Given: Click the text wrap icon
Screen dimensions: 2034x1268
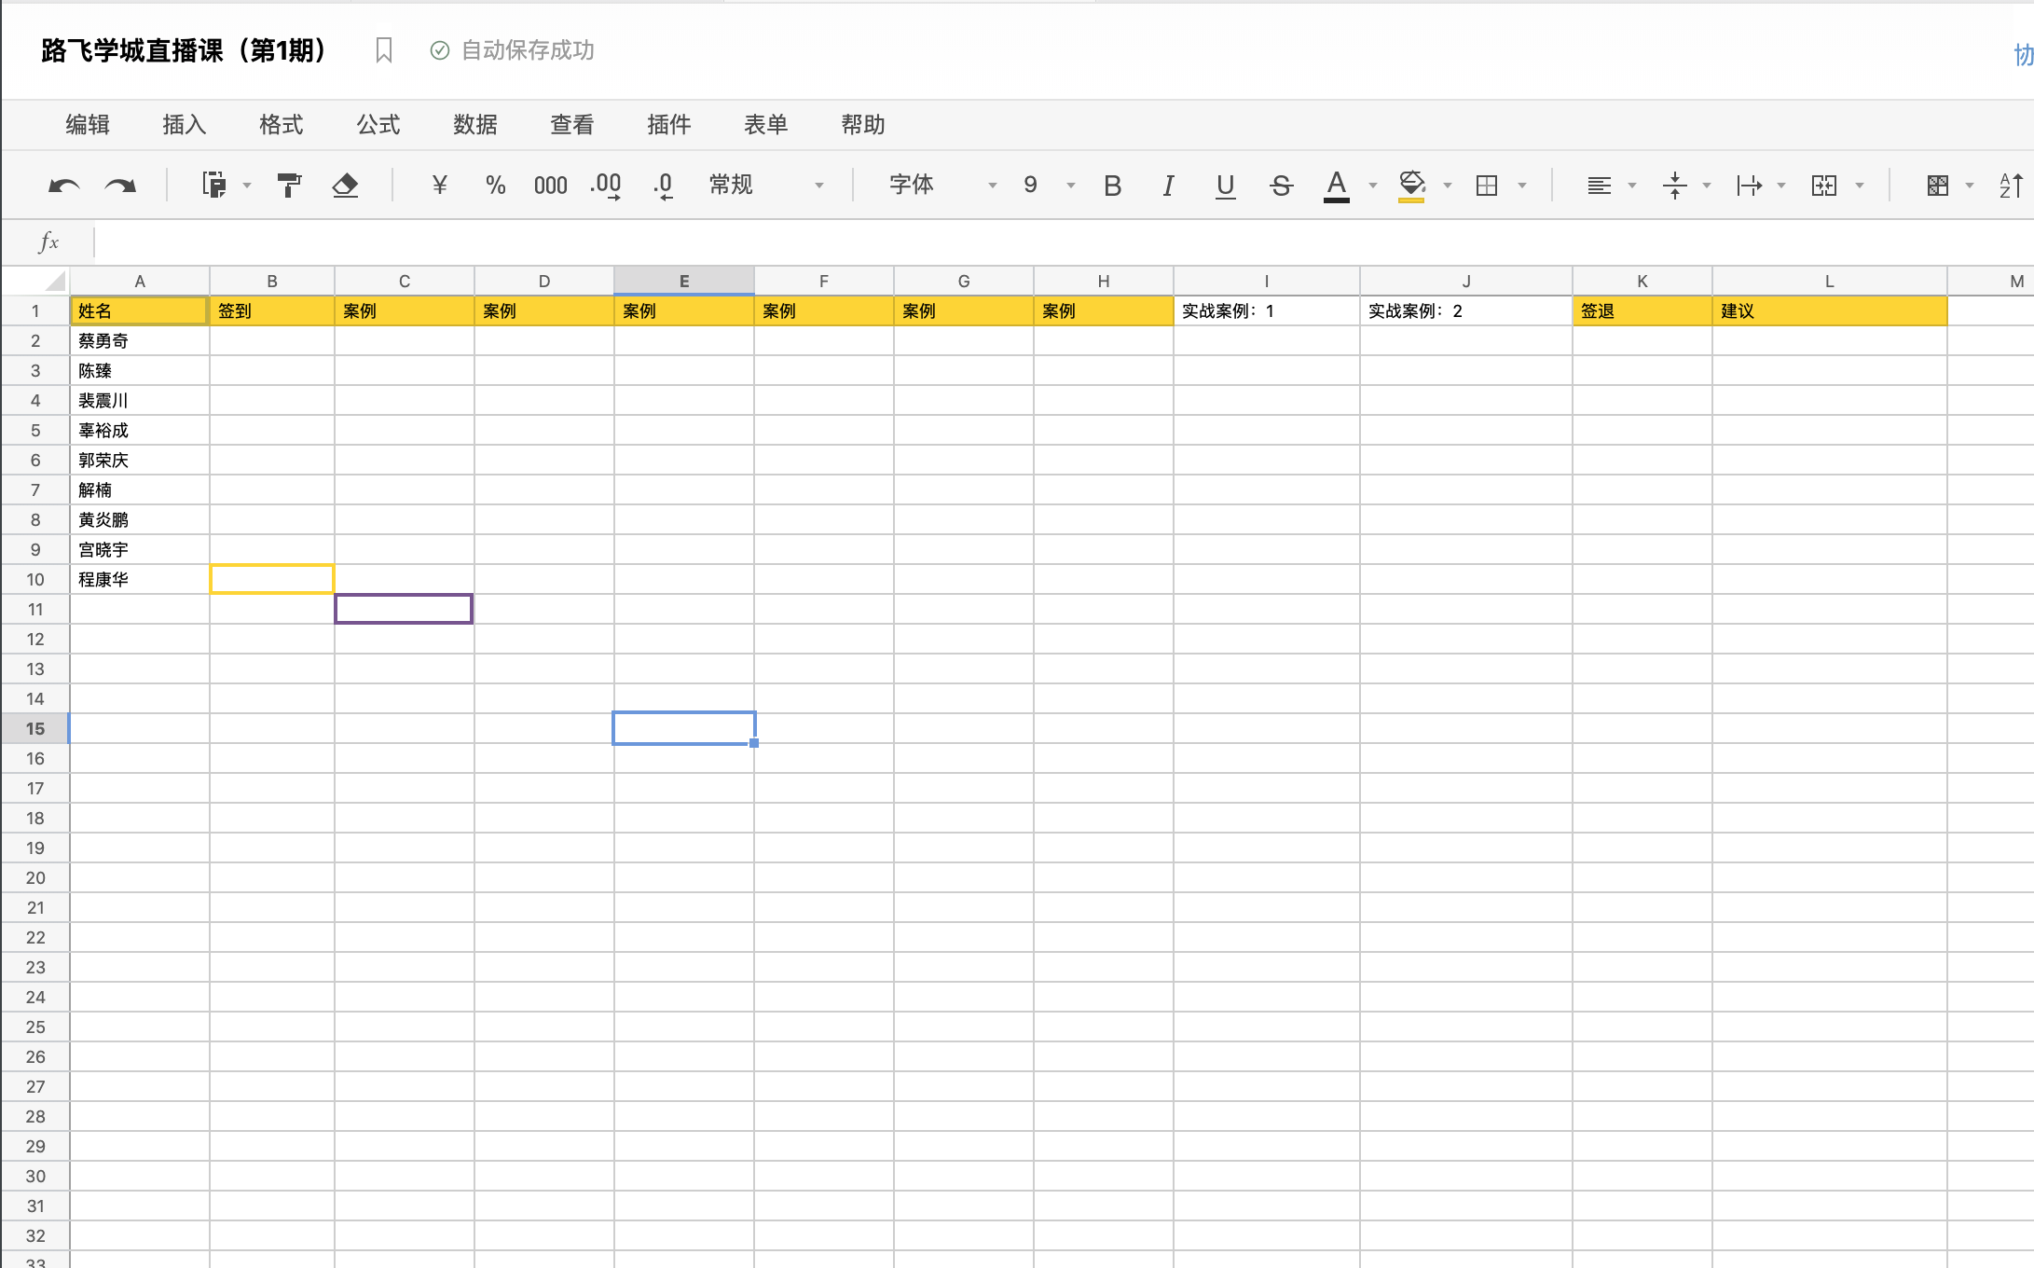Looking at the screenshot, I should click(x=1749, y=186).
